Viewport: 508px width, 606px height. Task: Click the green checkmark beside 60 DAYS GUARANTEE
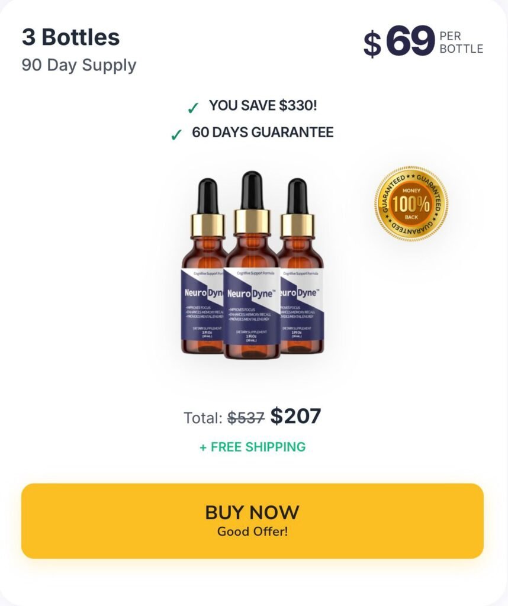[176, 135]
